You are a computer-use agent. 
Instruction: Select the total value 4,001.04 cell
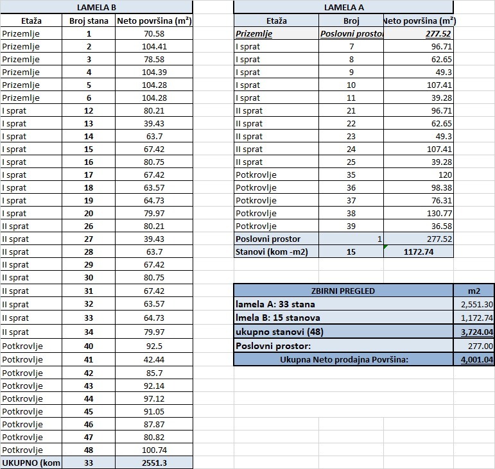[x=474, y=359]
